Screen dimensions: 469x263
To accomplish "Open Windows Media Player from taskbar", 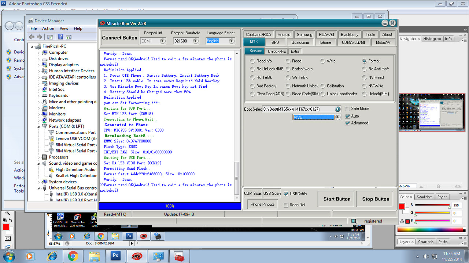I will 30,256.
